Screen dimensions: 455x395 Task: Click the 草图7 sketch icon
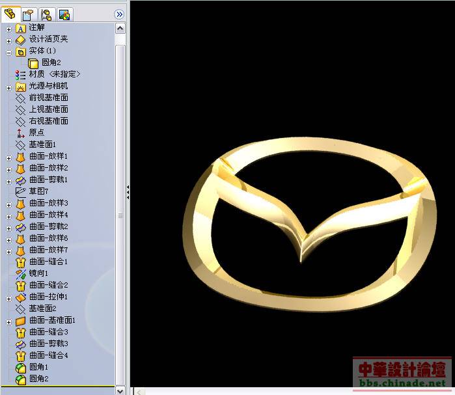click(21, 192)
